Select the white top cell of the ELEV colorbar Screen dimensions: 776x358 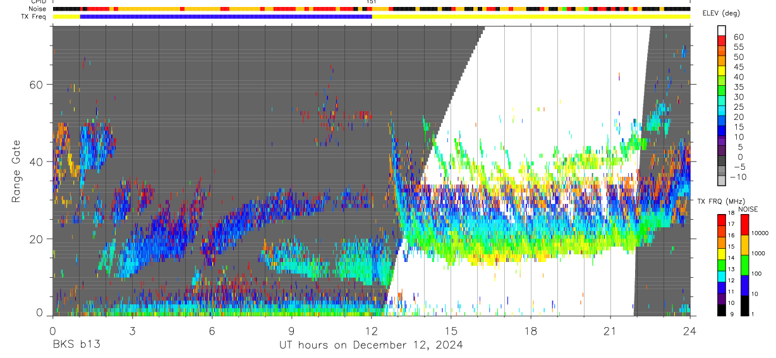pyautogui.click(x=722, y=30)
